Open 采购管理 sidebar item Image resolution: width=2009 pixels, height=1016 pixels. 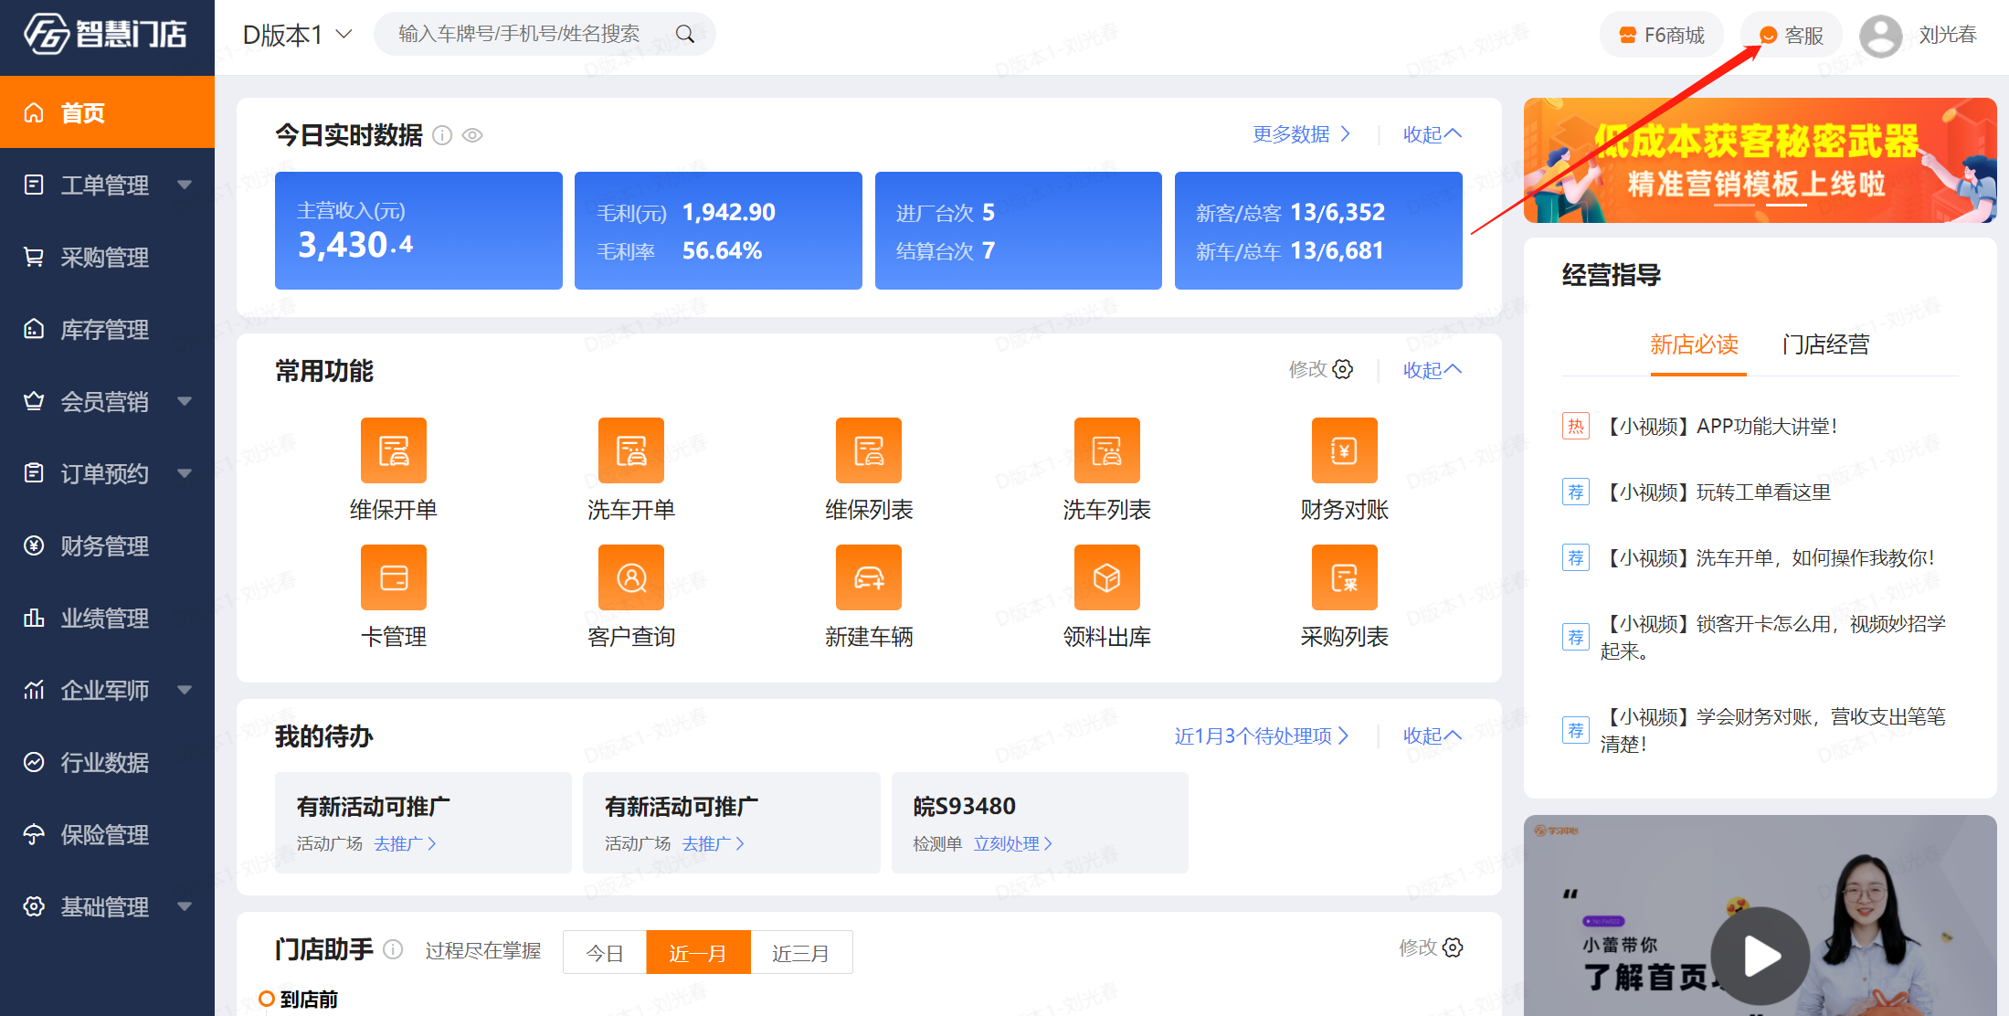107,257
